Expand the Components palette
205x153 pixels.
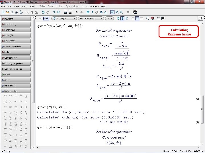(x=16, y=58)
